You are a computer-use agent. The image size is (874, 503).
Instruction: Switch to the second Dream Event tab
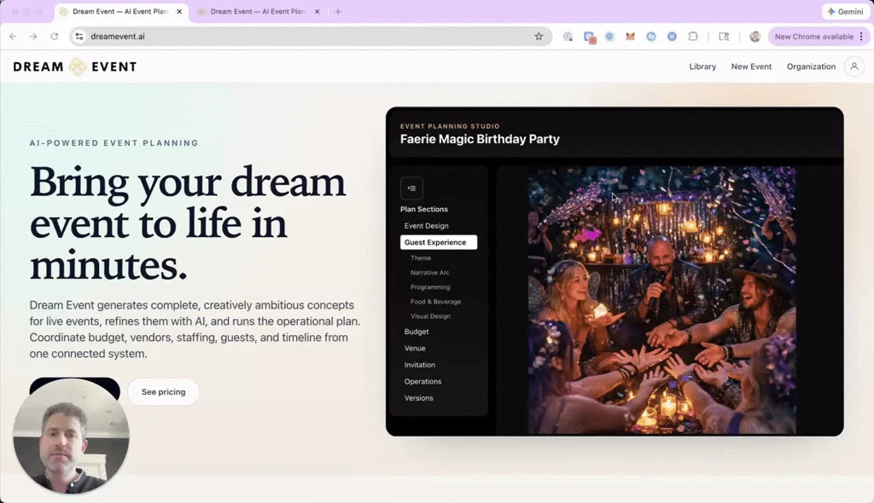coord(258,11)
